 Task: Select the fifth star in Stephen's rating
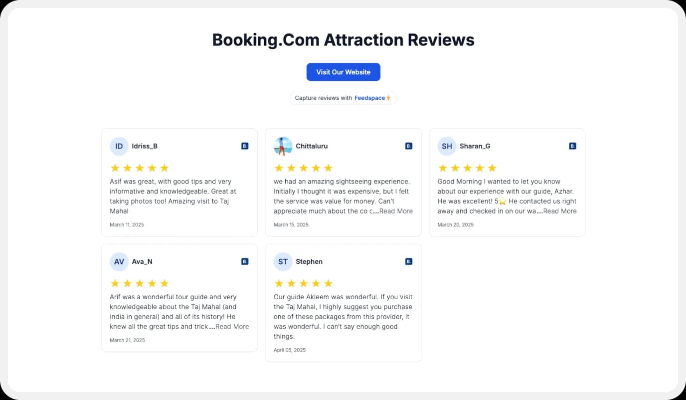(x=329, y=283)
